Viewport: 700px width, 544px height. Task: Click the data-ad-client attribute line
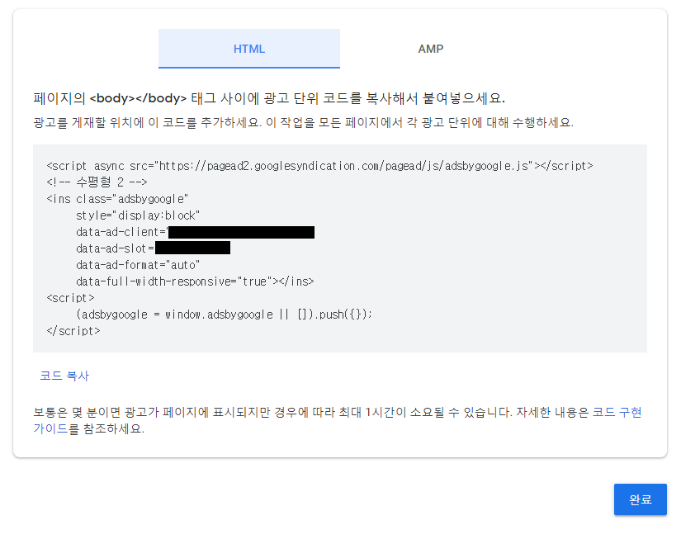tap(195, 232)
